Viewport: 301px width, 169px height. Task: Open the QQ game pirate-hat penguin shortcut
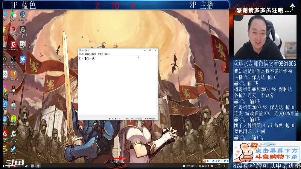point(14,104)
